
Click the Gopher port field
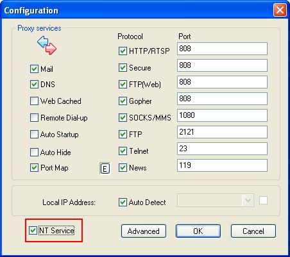(x=222, y=99)
